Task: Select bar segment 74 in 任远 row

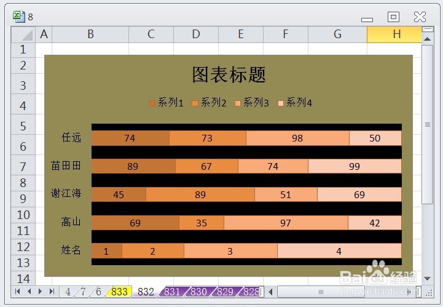Action: coord(130,138)
